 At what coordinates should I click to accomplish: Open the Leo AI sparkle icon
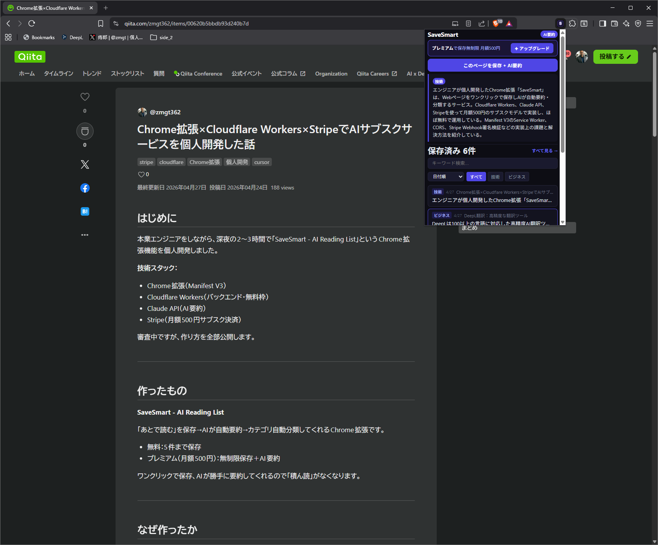click(626, 23)
